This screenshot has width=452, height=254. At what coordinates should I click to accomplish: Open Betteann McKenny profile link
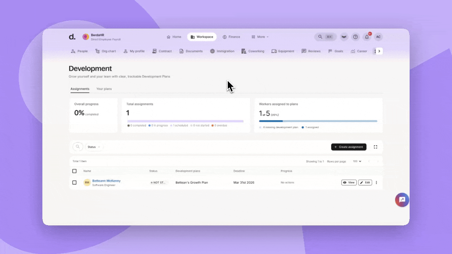106,181
